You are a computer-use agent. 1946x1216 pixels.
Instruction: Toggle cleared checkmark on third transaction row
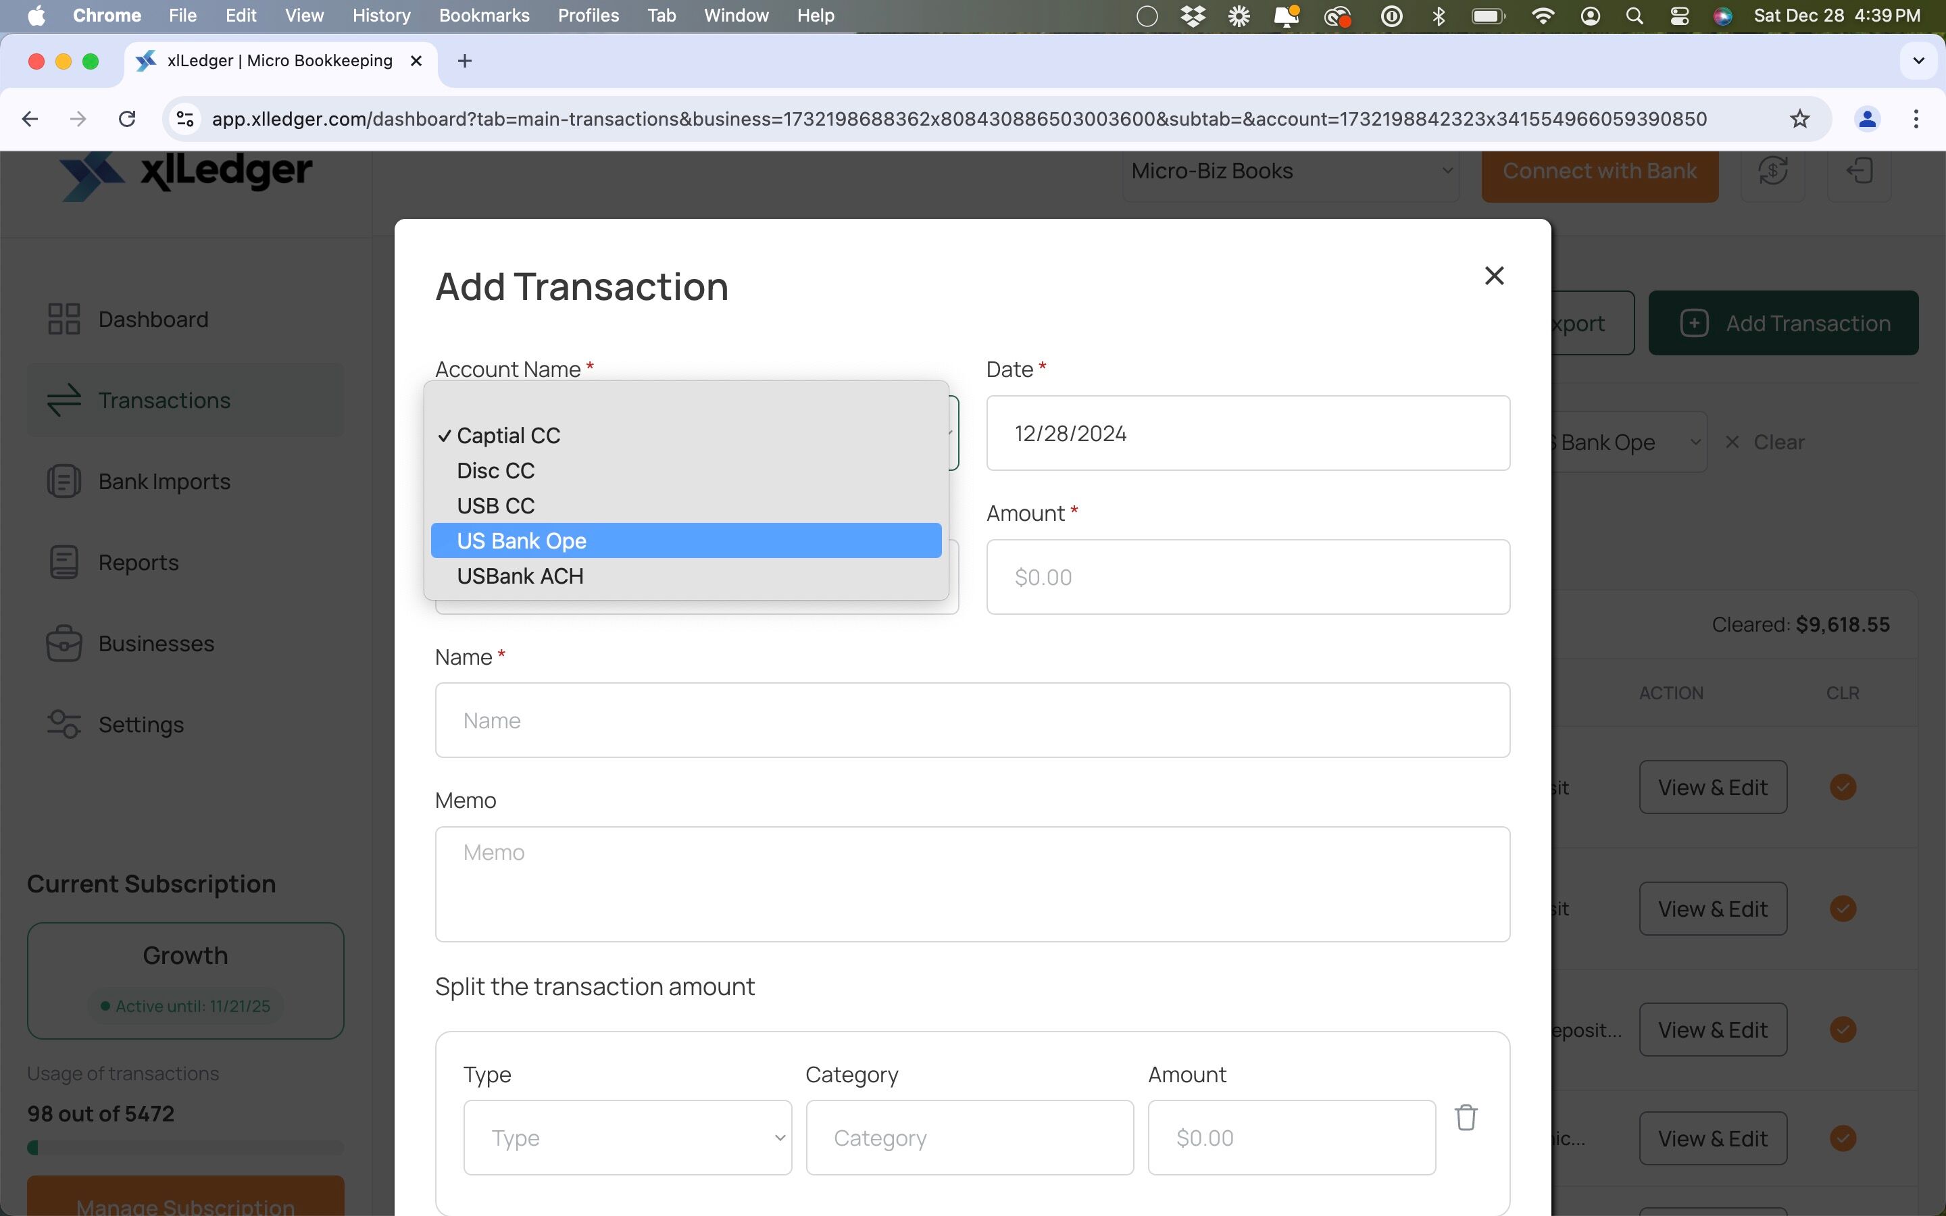pos(1842,1030)
